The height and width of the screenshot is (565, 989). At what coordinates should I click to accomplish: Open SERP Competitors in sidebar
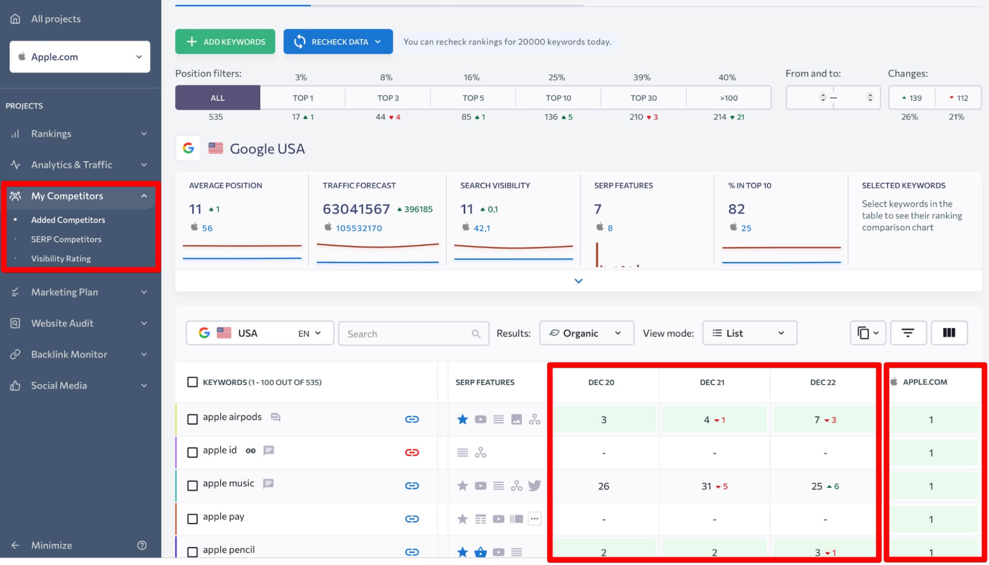[x=66, y=239]
